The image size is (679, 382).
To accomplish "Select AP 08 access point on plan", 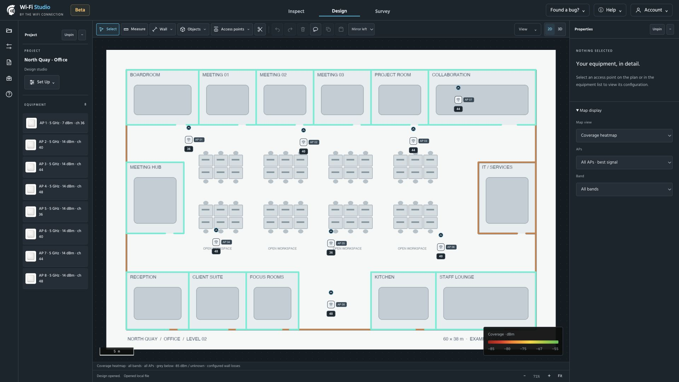I will click(x=331, y=305).
